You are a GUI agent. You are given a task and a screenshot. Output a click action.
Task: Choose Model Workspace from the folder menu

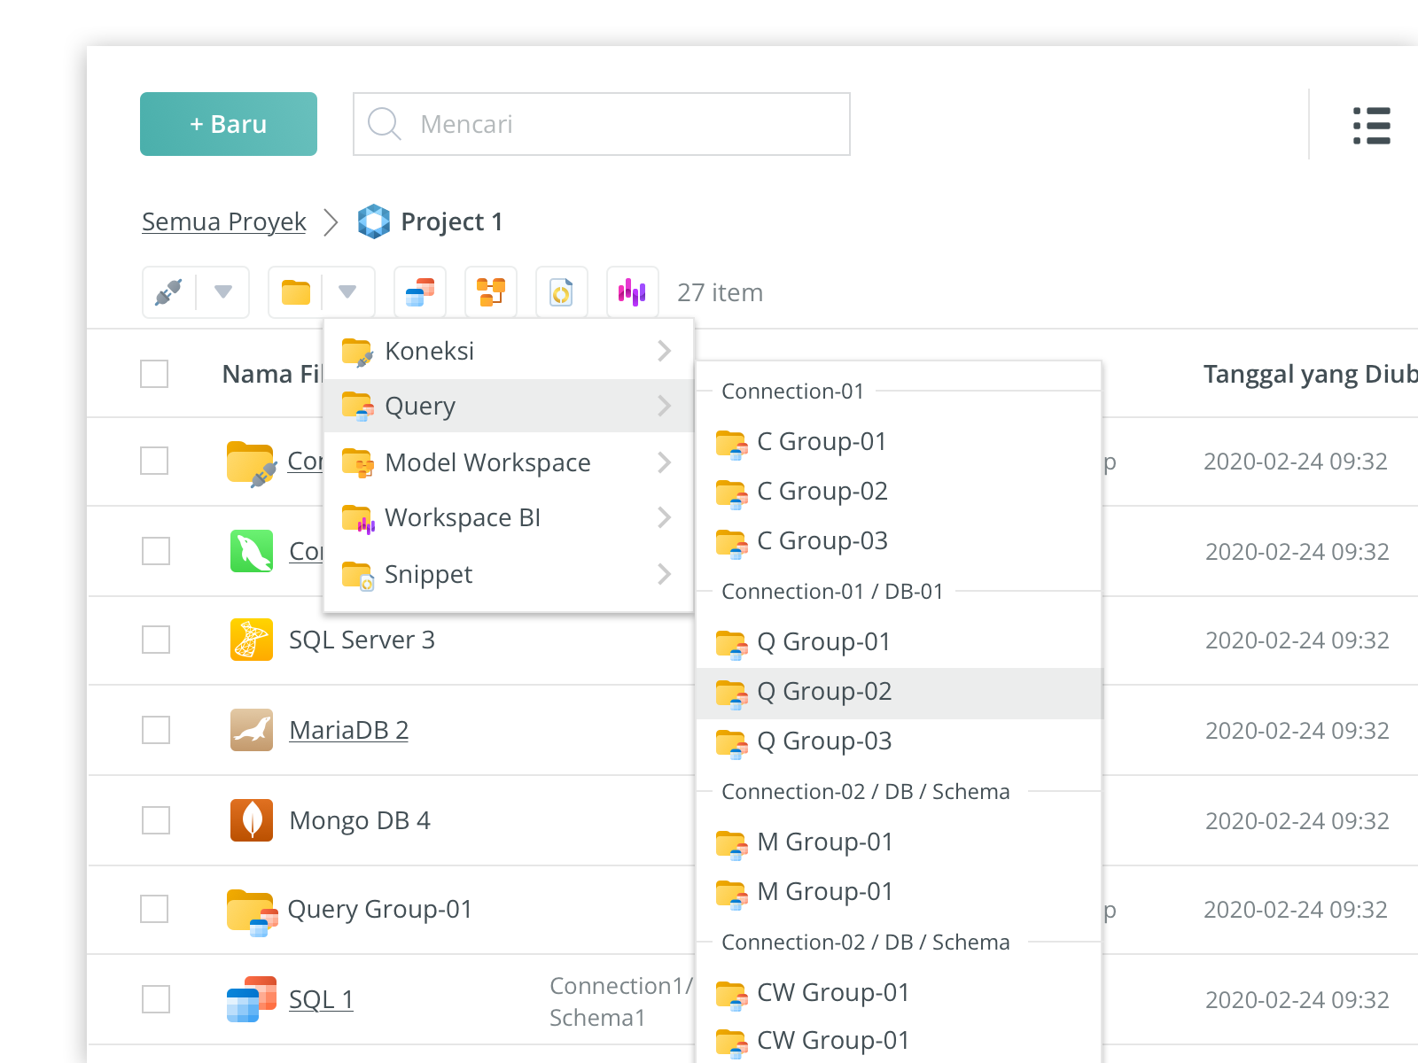487,462
